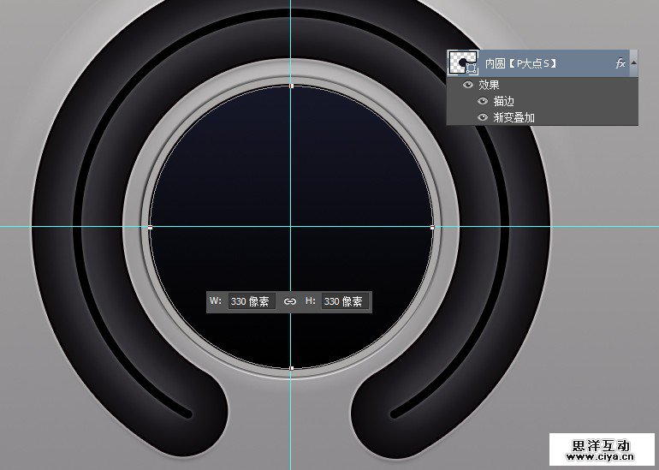Open the 描边 effect entry

point(504,101)
